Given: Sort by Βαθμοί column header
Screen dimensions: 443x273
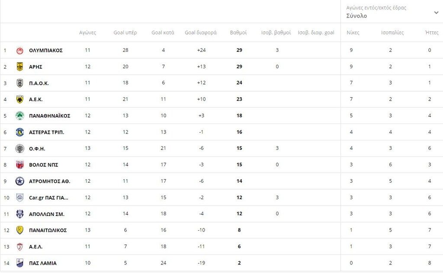Looking at the screenshot, I should click(x=238, y=33).
